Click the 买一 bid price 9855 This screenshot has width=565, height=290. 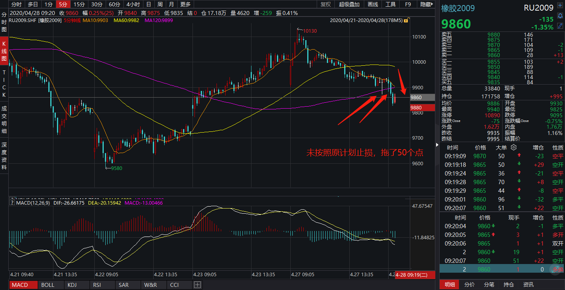[x=493, y=62]
